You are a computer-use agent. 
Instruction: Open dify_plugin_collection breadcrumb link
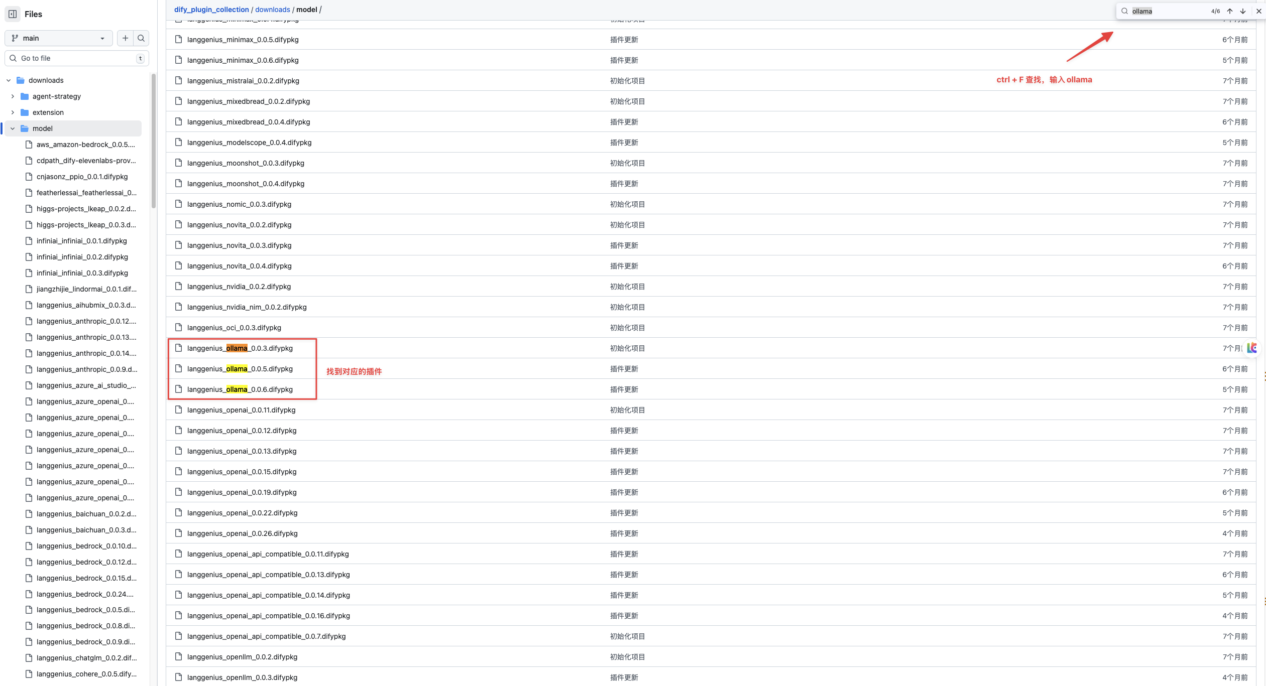(x=211, y=10)
